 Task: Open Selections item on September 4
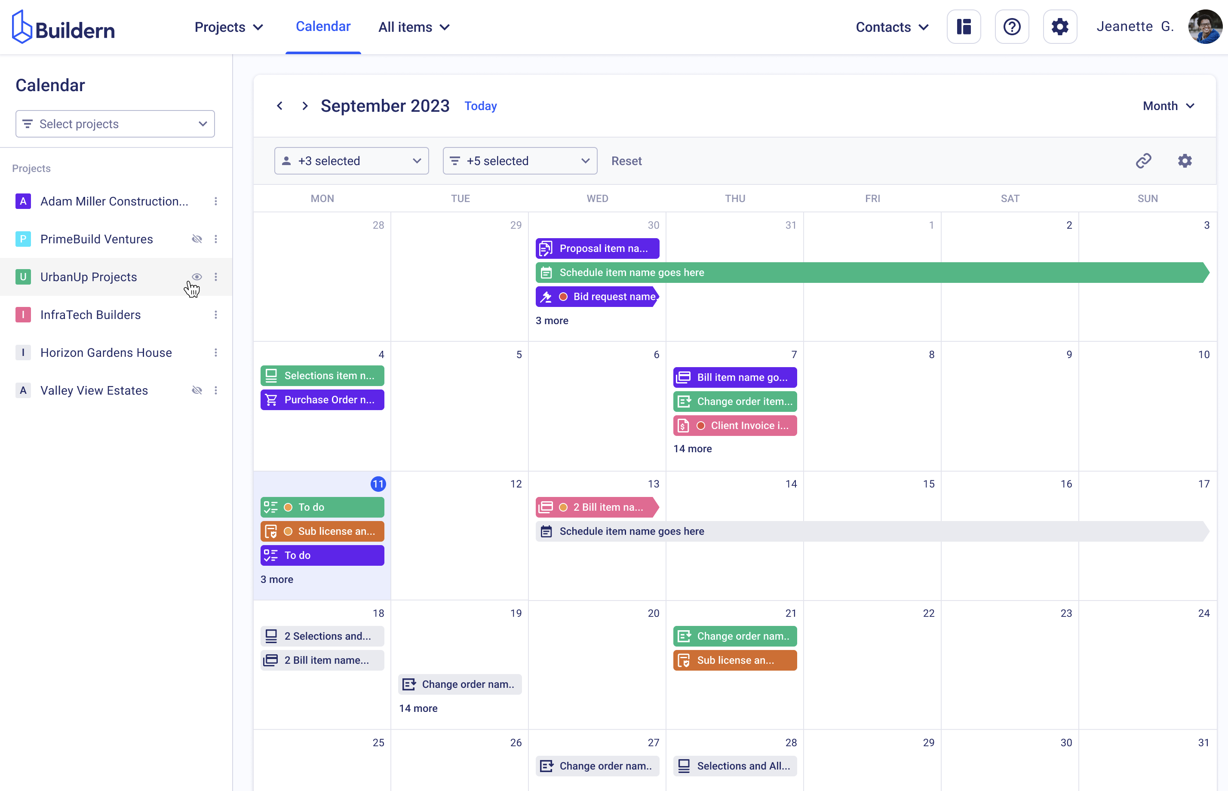[322, 375]
